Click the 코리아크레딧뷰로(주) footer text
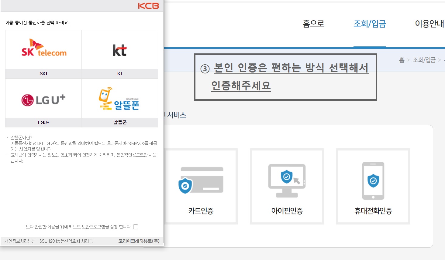 click(x=139, y=241)
